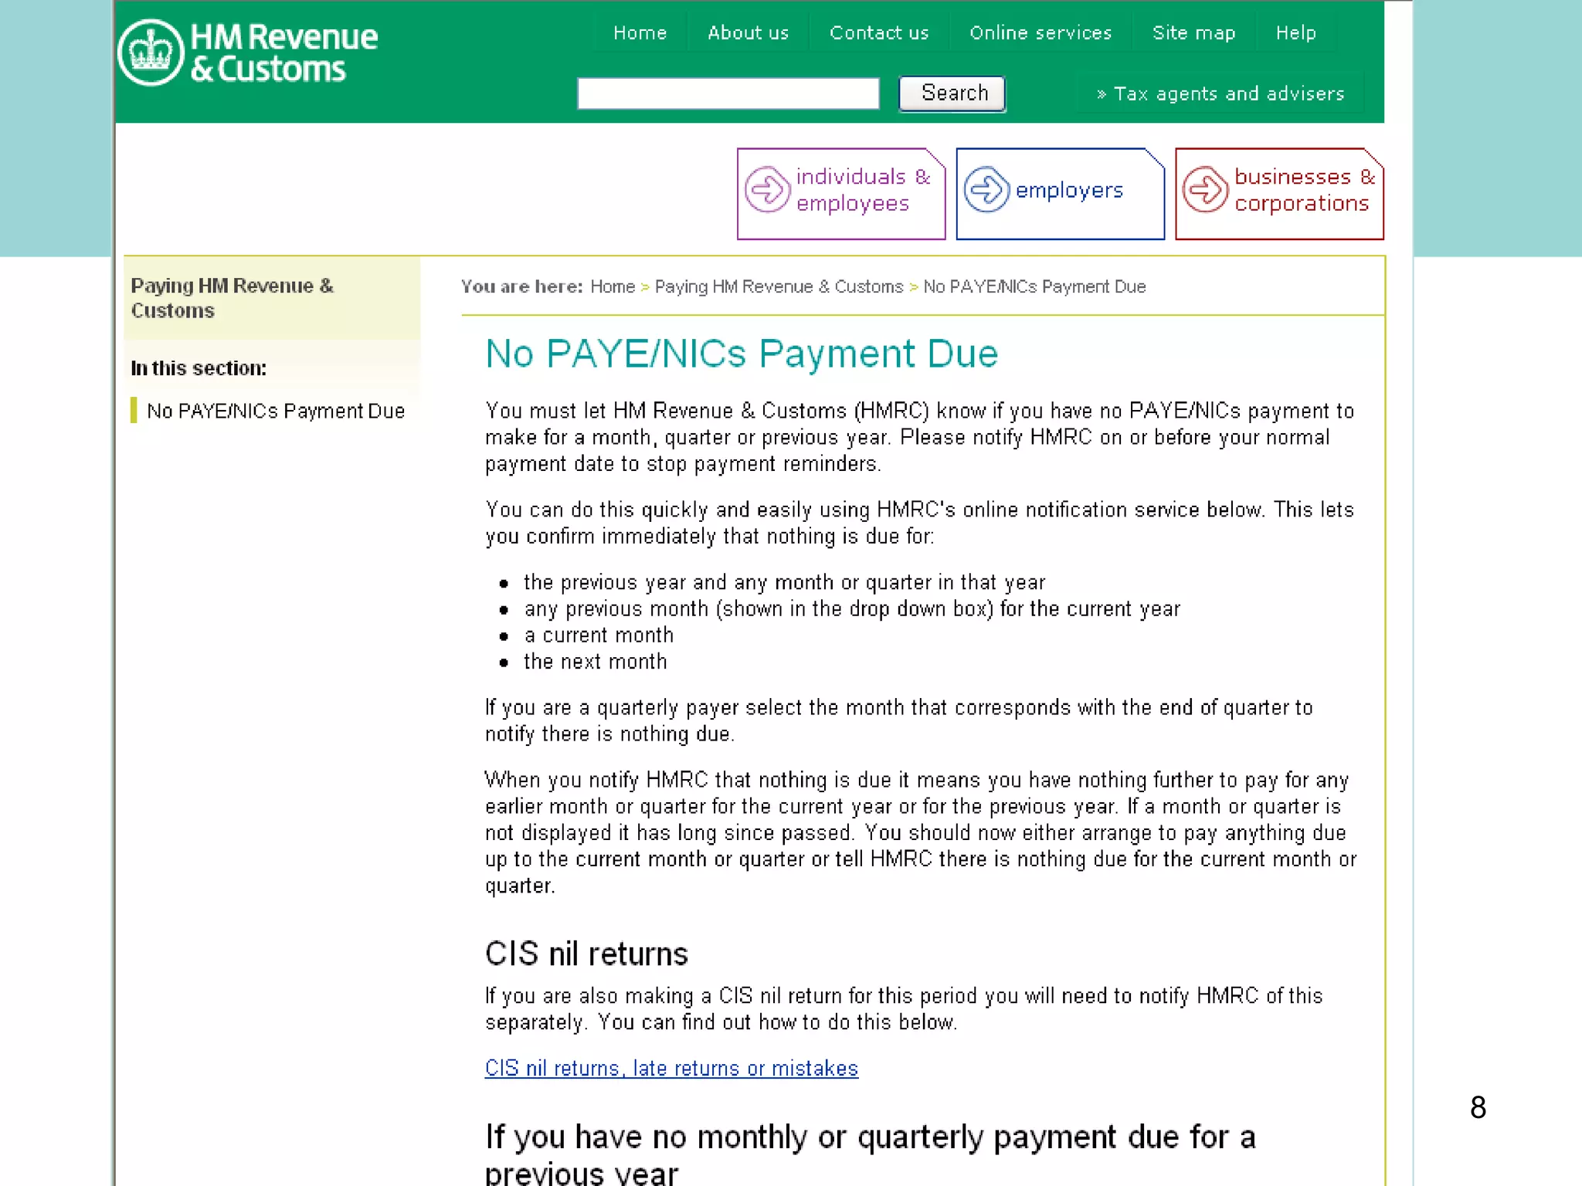The image size is (1582, 1186).
Task: Go to Contact us
Action: pyautogui.click(x=879, y=33)
